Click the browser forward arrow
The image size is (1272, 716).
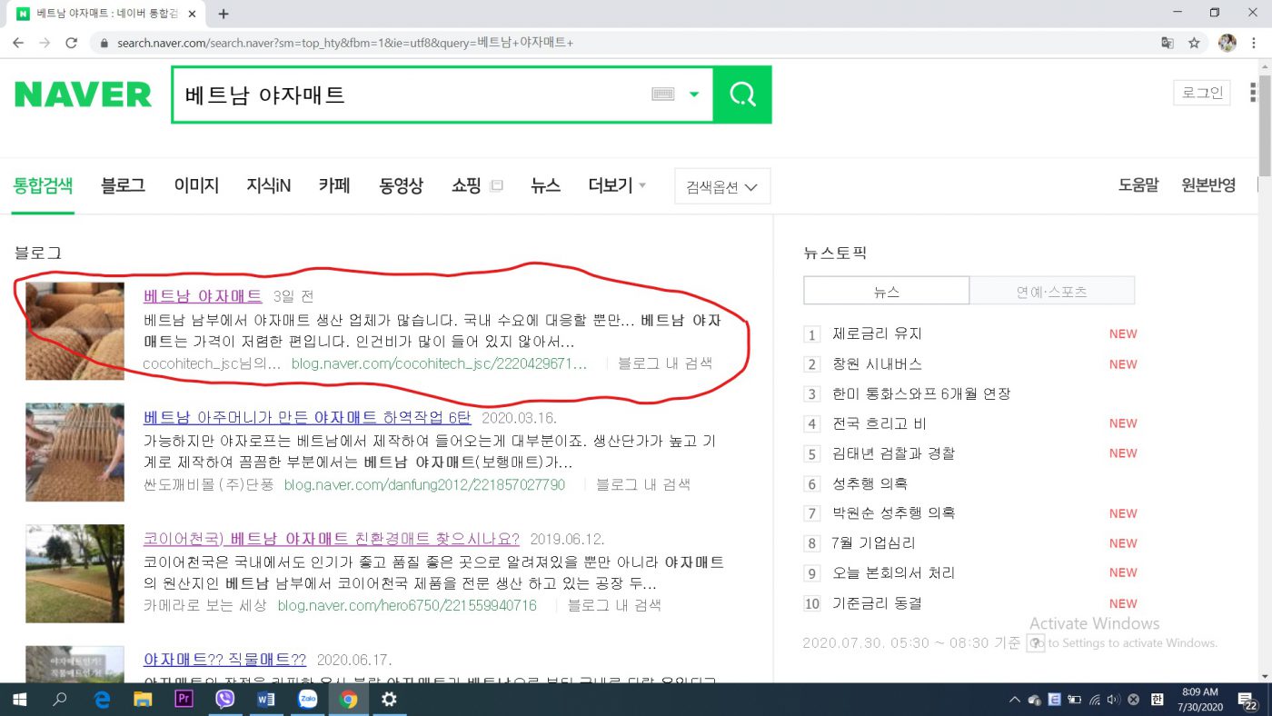click(45, 43)
